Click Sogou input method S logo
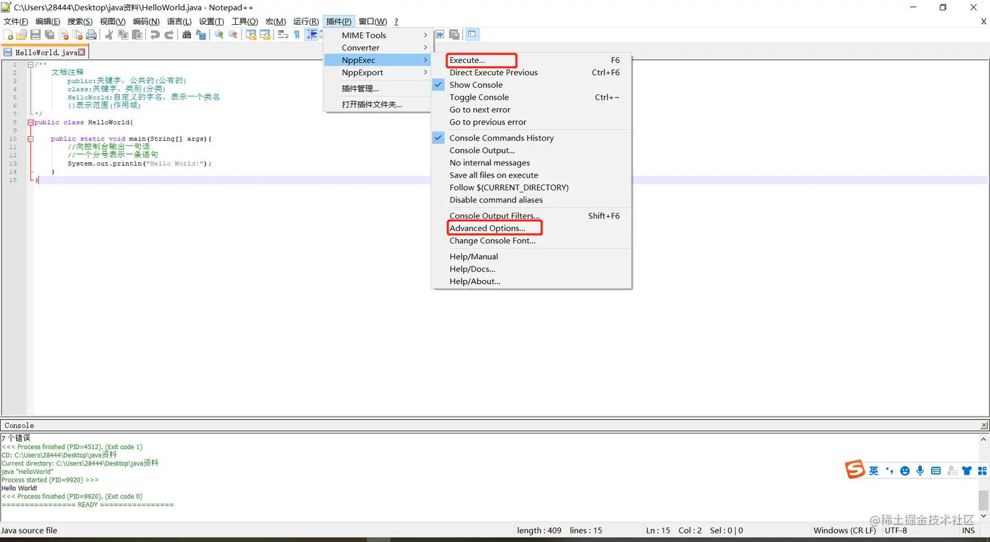This screenshot has width=990, height=542. [x=854, y=469]
